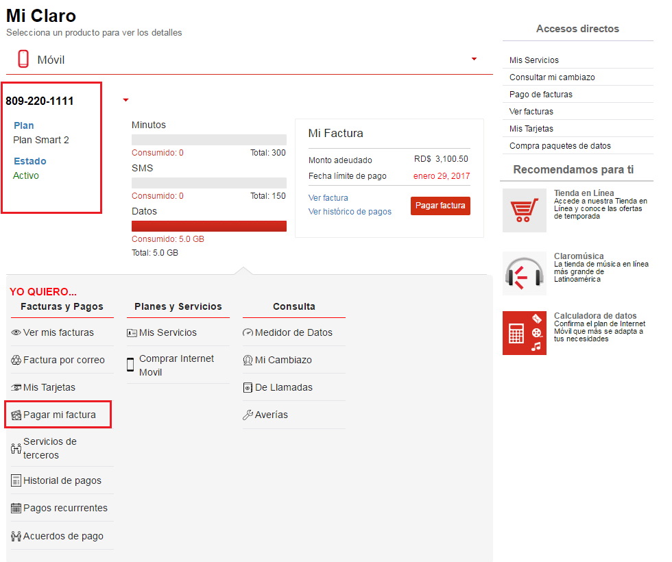Viewport: 672px width, 562px height.
Task: Click the icon beside De Llamadas
Action: 248,388
